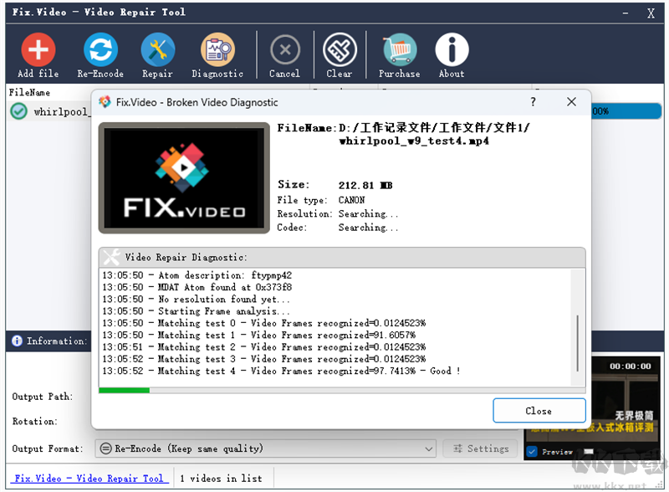
Task: Click the Settings button next to Output Format
Action: tap(482, 448)
